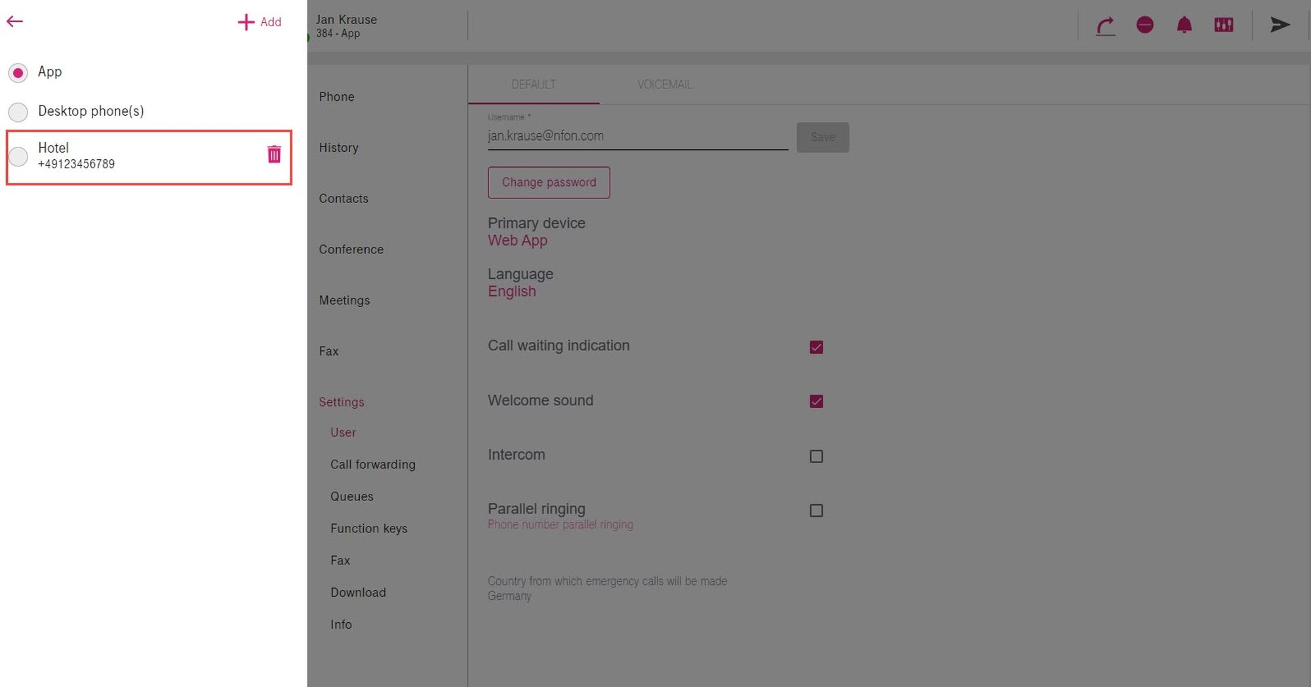1311x687 pixels.
Task: Click the paper plane send icon
Action: 1280,26
